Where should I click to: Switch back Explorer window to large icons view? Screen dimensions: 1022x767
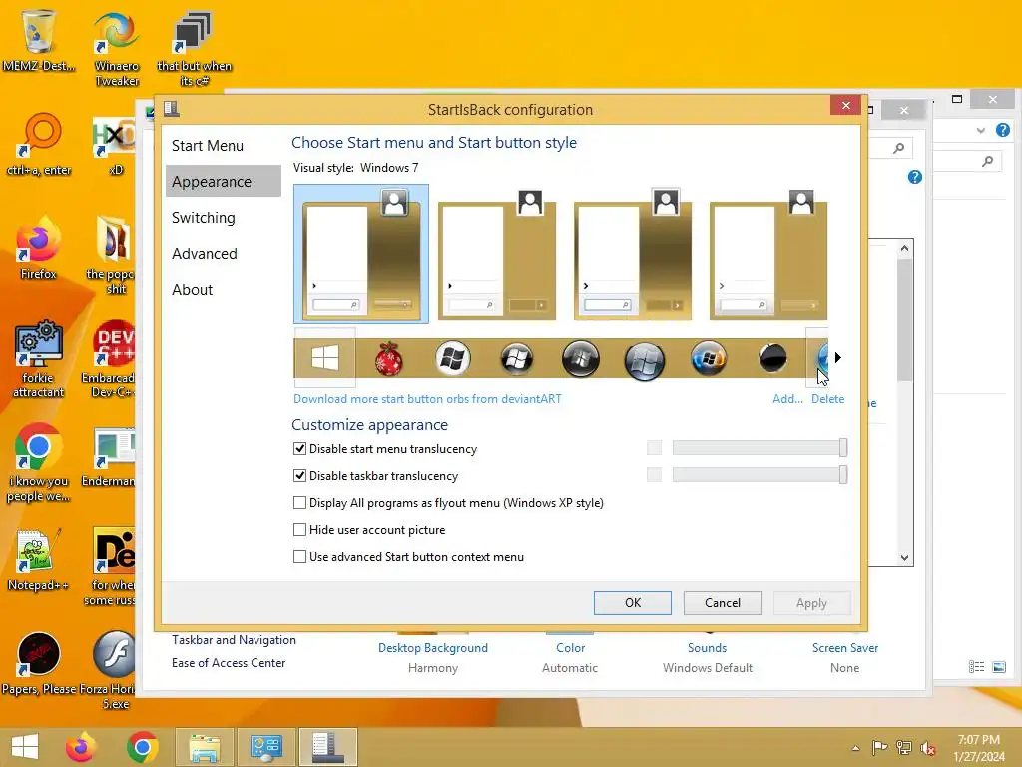click(x=998, y=666)
